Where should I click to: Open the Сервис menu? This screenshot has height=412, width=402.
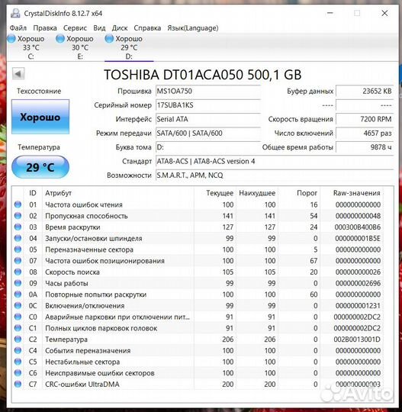click(x=75, y=28)
